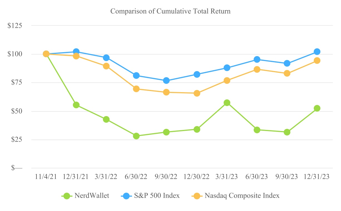Click NerdWallet's peak marker at 3/31/23
Screen dimensions: 341x211
pos(227,103)
